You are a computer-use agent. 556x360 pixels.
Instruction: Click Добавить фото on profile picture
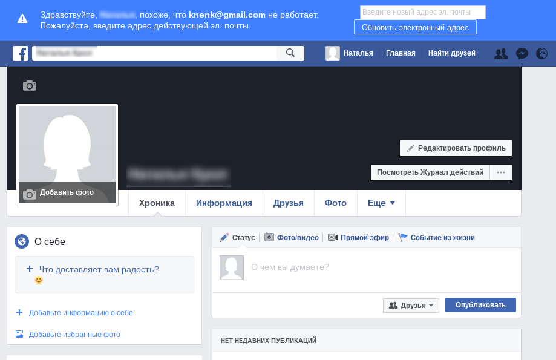pos(67,192)
